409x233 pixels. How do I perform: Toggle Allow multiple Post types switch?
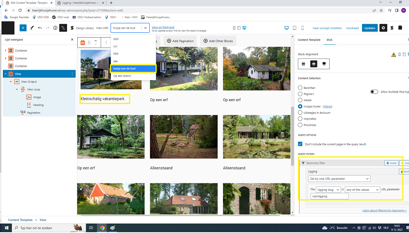tap(374, 92)
